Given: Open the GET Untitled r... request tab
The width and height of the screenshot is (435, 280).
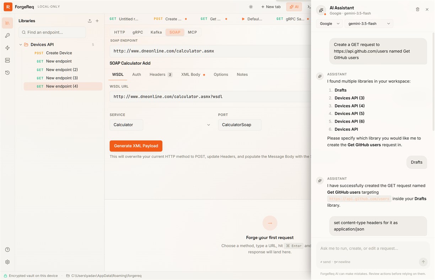Looking at the screenshot, I should tap(124, 19).
